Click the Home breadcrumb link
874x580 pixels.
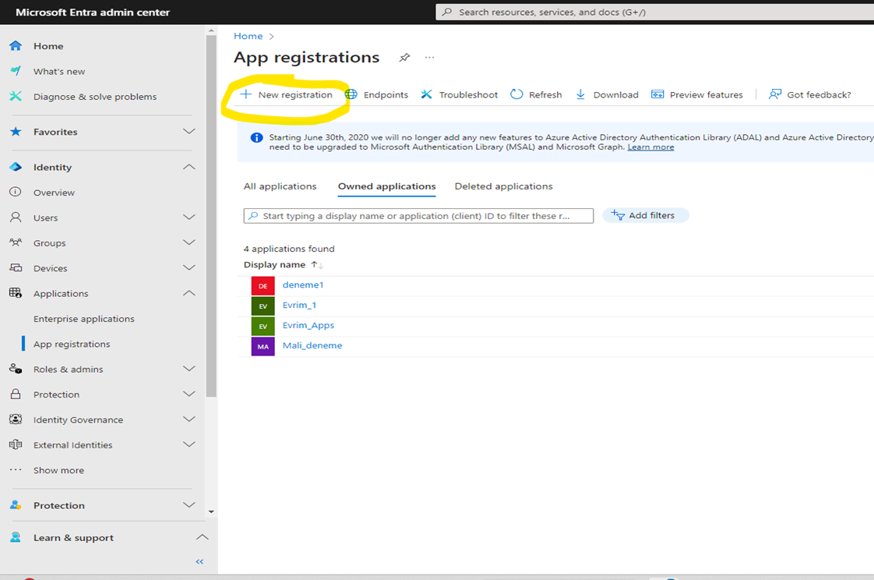pos(248,36)
